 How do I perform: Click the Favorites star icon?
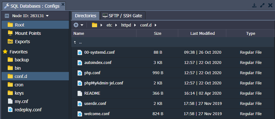(5, 52)
